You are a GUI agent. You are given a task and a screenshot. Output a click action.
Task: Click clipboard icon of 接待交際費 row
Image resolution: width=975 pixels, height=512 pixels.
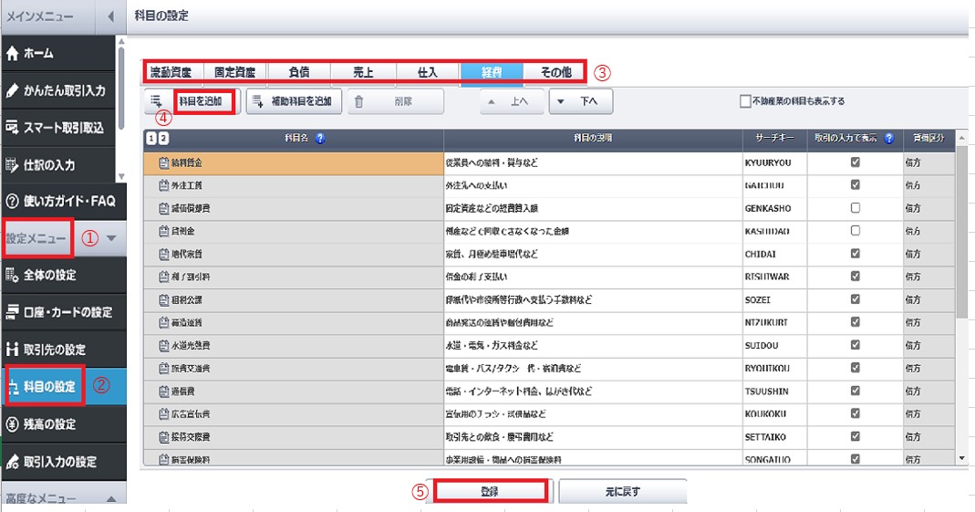click(163, 437)
